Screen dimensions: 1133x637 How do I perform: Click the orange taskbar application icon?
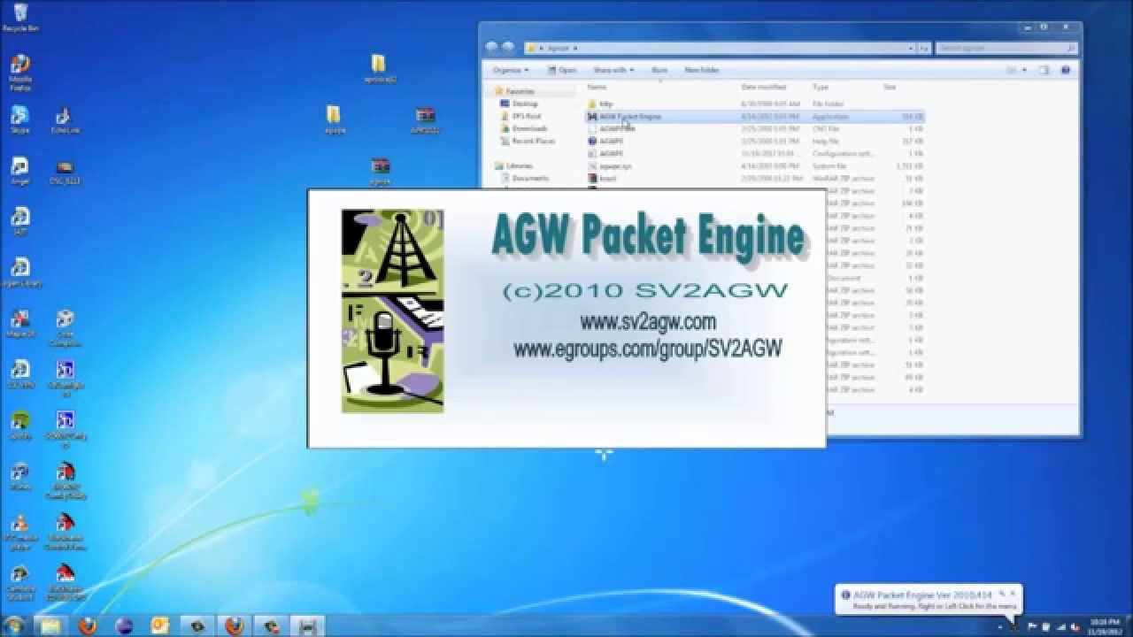click(x=160, y=626)
